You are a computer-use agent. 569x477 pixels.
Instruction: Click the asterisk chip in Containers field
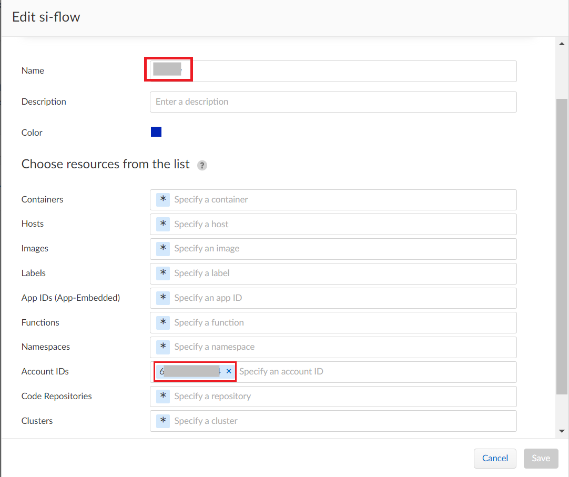[x=163, y=199]
